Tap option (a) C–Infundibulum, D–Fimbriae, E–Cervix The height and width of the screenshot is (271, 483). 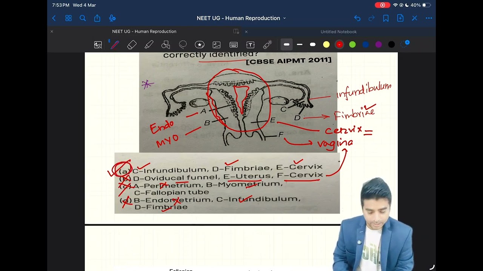click(x=221, y=168)
